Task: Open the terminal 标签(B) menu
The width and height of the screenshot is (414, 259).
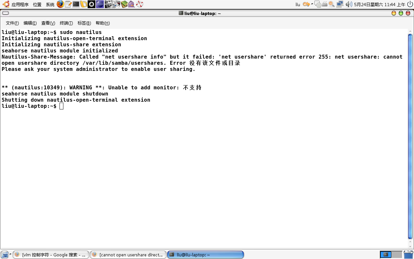Action: pyautogui.click(x=84, y=23)
